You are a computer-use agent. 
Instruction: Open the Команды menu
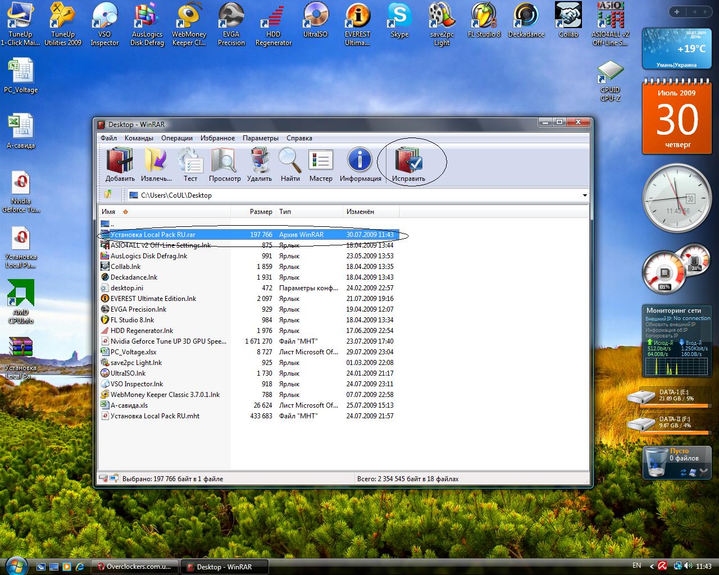(139, 138)
